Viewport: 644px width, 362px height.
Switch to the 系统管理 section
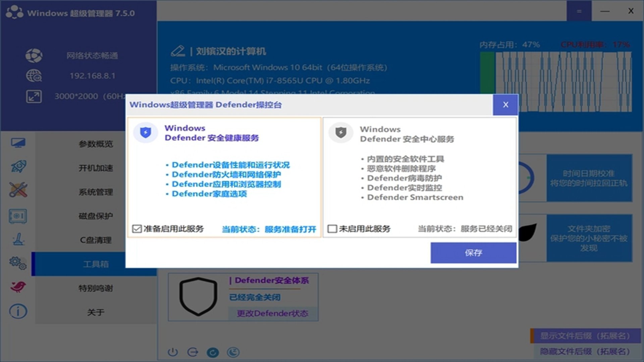96,192
